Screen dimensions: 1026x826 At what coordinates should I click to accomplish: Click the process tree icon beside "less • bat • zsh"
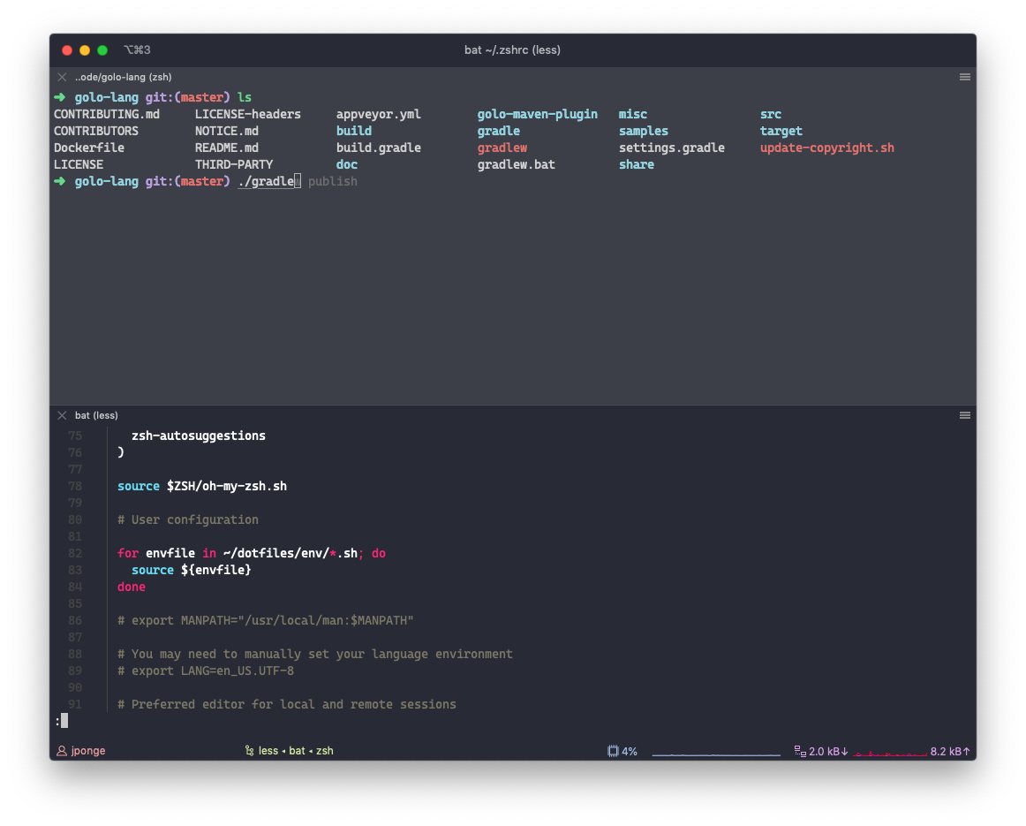pos(248,750)
